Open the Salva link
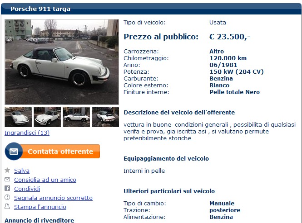This screenshot has width=302, height=223. pyautogui.click(x=22, y=171)
